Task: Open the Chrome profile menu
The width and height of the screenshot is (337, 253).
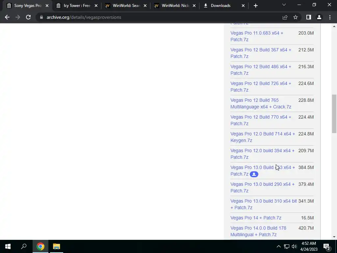Action: click(x=319, y=17)
